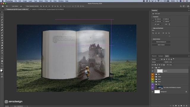Screen dimensions: 190x107
Task: Open the Apple menu
Action: coord(2,1)
